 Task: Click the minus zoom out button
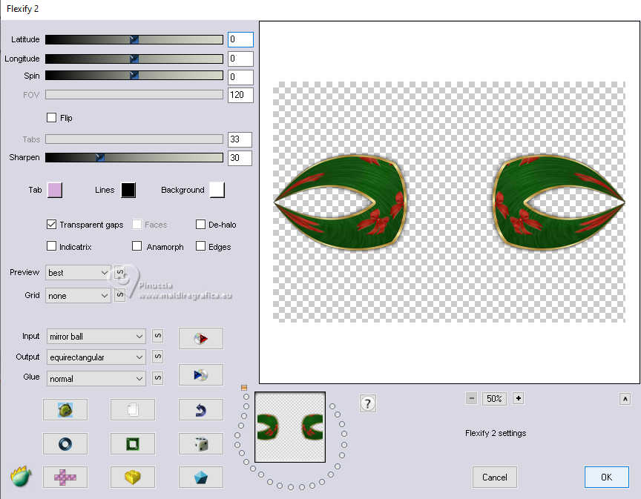471,398
